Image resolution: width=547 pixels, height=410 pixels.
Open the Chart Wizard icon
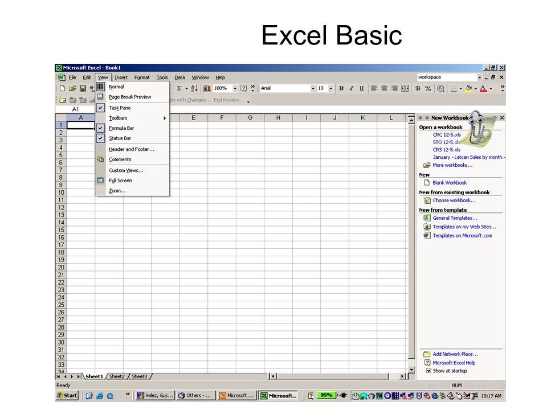207,89
